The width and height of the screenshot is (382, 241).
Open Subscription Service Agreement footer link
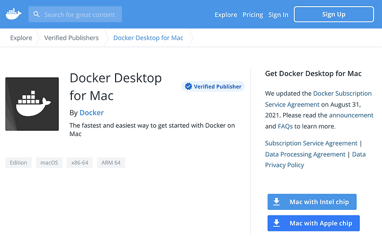(311, 143)
